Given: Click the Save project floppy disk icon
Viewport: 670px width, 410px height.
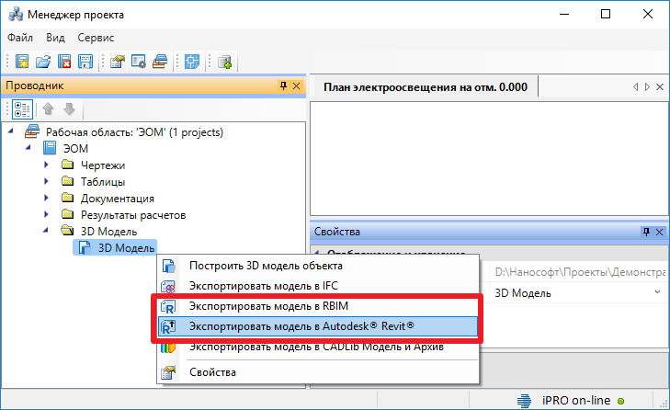Looking at the screenshot, I should (x=85, y=63).
